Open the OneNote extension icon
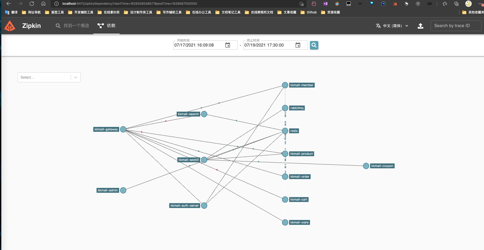Image resolution: width=484 pixels, height=250 pixels. 325,4
